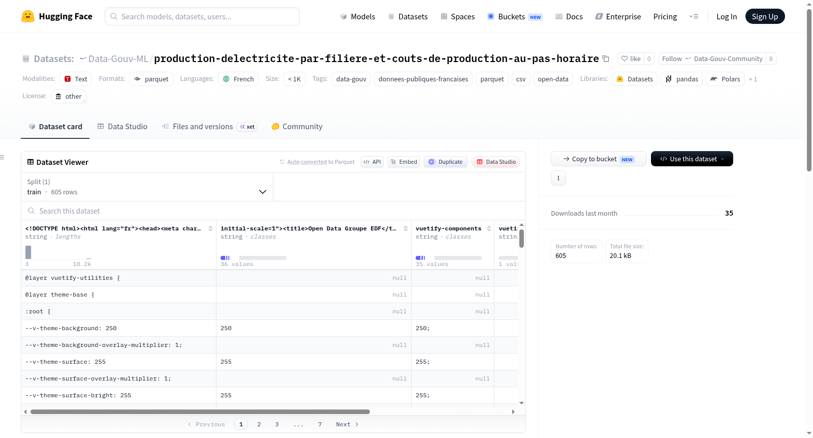Open Data Studio from viewer header

tap(496, 162)
